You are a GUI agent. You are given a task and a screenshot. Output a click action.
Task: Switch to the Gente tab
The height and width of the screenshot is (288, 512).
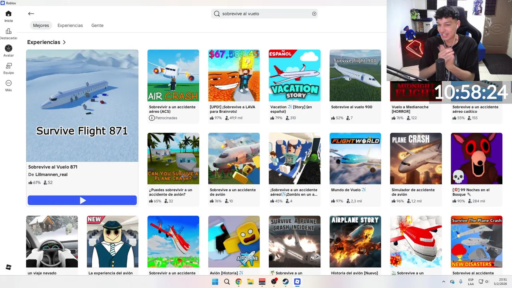pyautogui.click(x=97, y=25)
